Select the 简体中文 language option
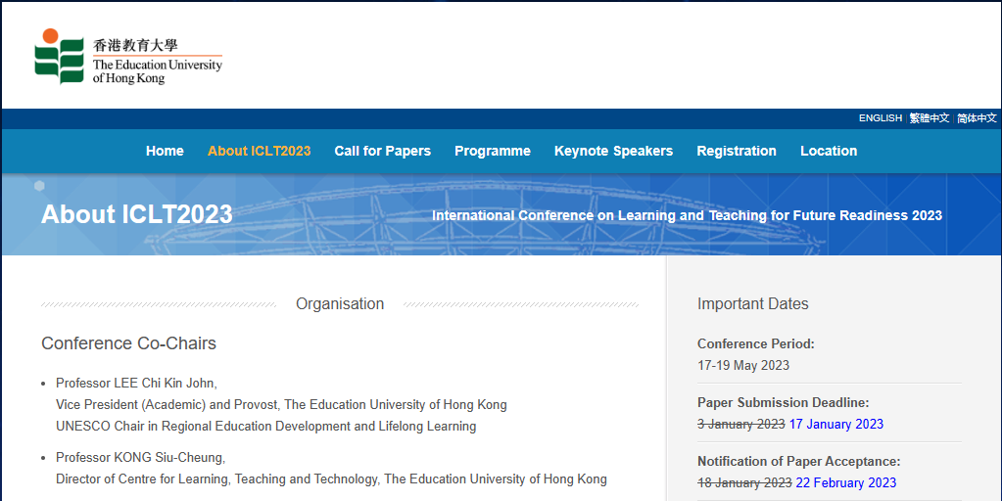1002x501 pixels. 976,118
